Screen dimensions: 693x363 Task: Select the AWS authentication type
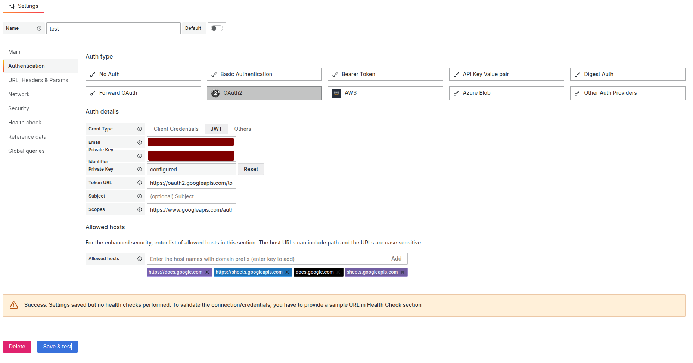tap(385, 93)
